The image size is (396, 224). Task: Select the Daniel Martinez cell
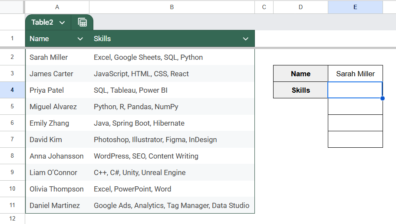coord(57,205)
